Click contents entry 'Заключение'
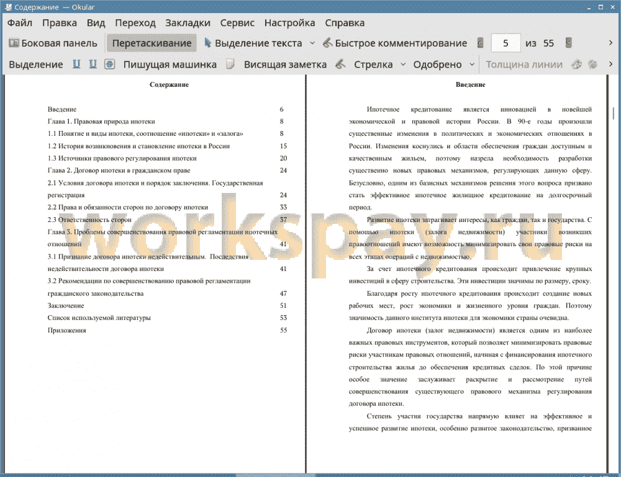Screen dimensions: 621x477 (x=66, y=306)
